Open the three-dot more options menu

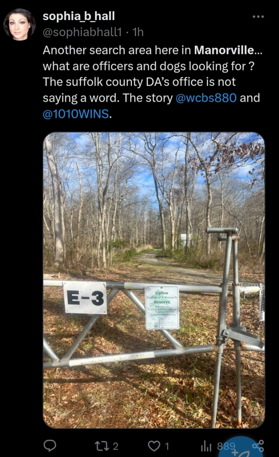258,17
